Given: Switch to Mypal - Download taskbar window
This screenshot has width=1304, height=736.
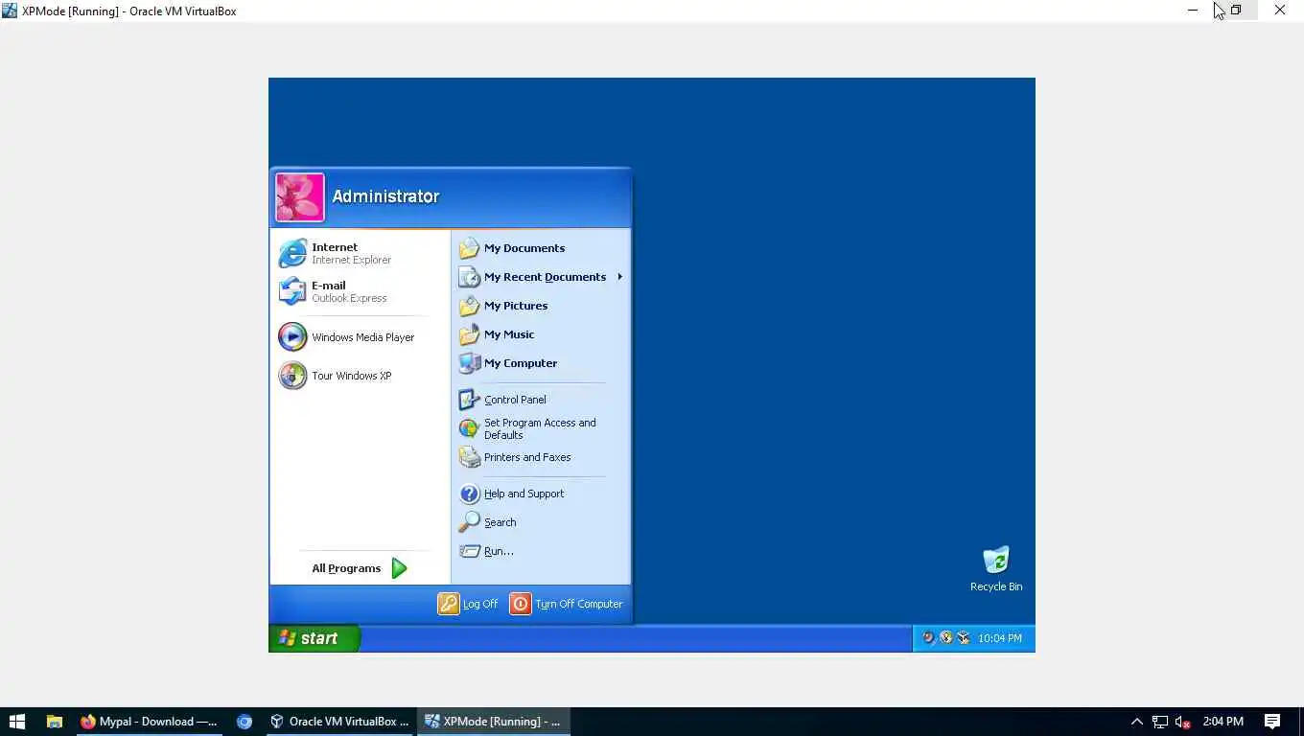Looking at the screenshot, I should (x=149, y=722).
